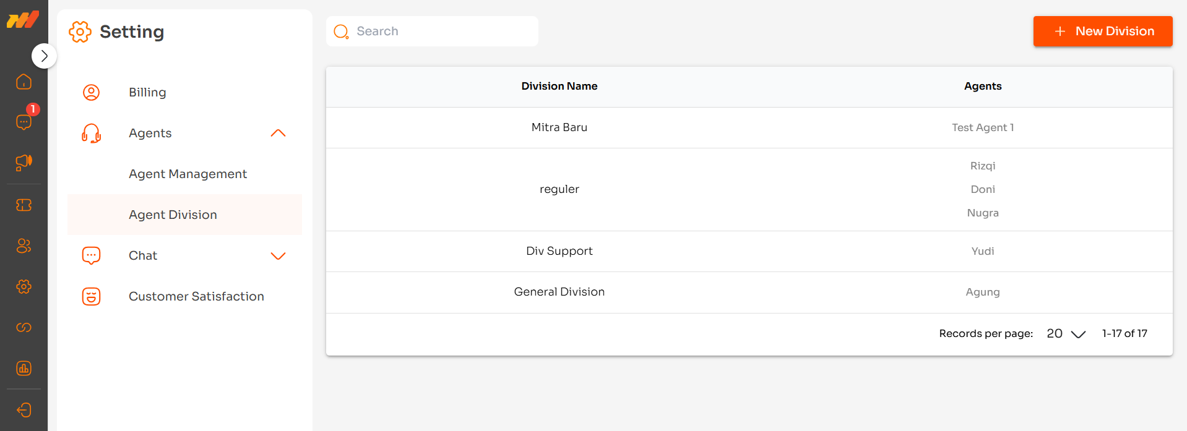Click the New Division button
This screenshot has height=431, width=1187.
[x=1102, y=32]
